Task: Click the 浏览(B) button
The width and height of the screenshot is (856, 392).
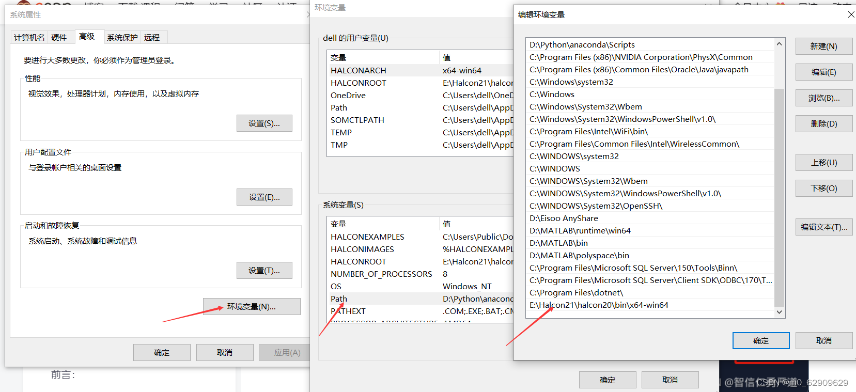Action: point(824,98)
